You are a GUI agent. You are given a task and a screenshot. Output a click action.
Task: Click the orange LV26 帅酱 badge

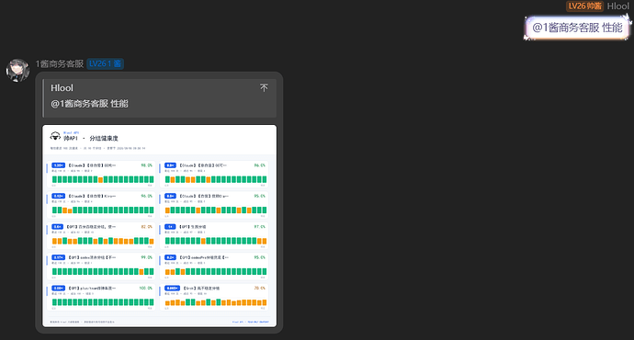[584, 6]
